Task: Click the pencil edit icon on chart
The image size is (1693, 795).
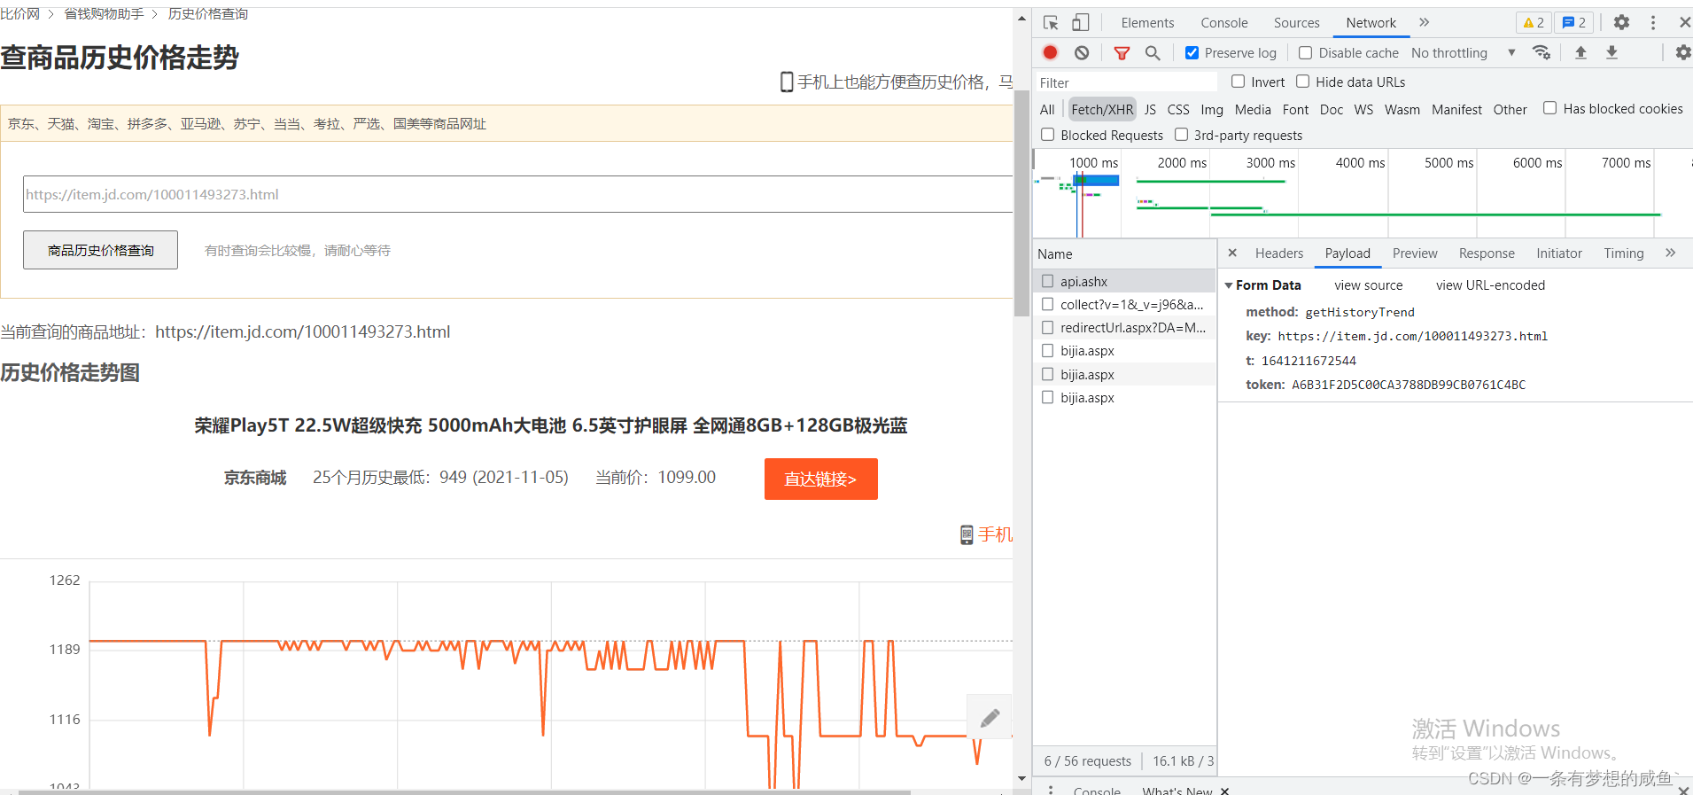Action: point(990,718)
